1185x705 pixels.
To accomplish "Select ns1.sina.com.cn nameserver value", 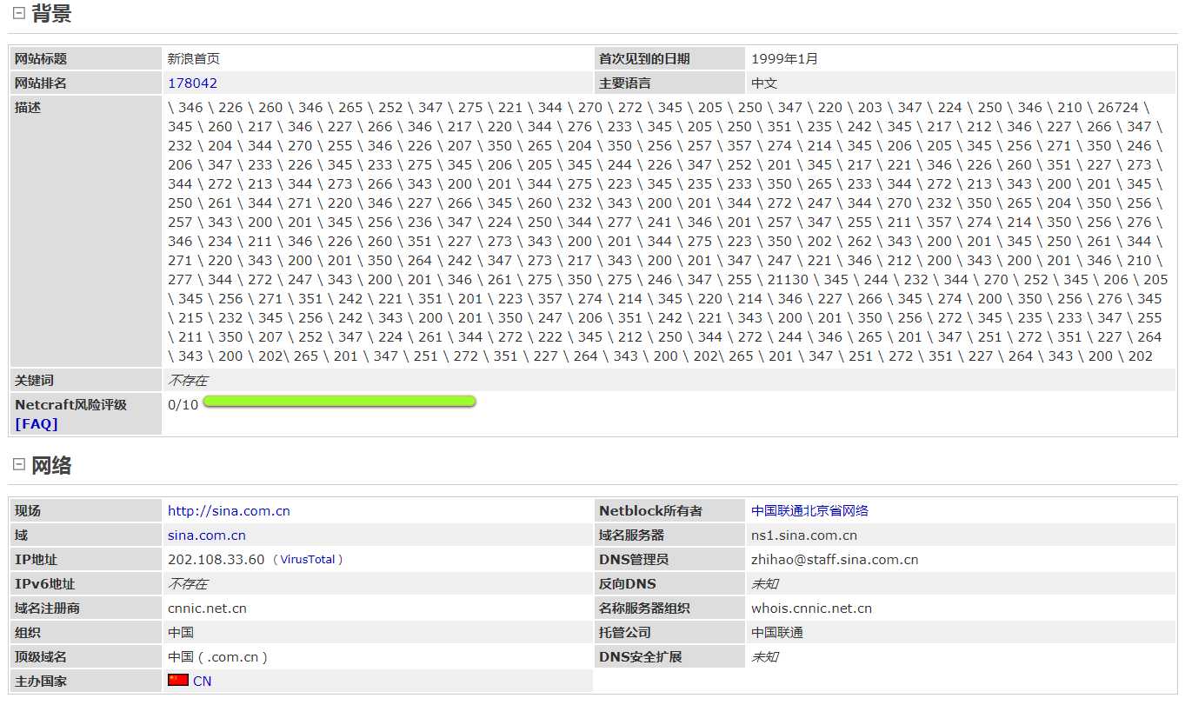I will coord(804,535).
